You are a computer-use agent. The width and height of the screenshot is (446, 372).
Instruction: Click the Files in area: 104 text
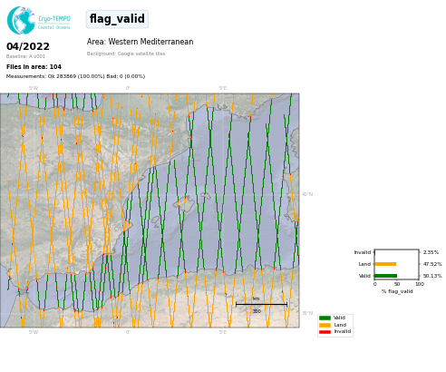[34, 67]
